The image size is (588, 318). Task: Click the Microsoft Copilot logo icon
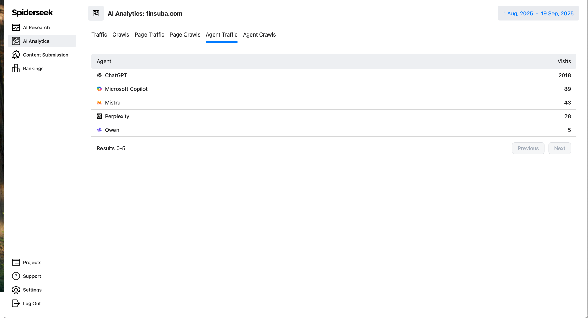[x=99, y=89]
